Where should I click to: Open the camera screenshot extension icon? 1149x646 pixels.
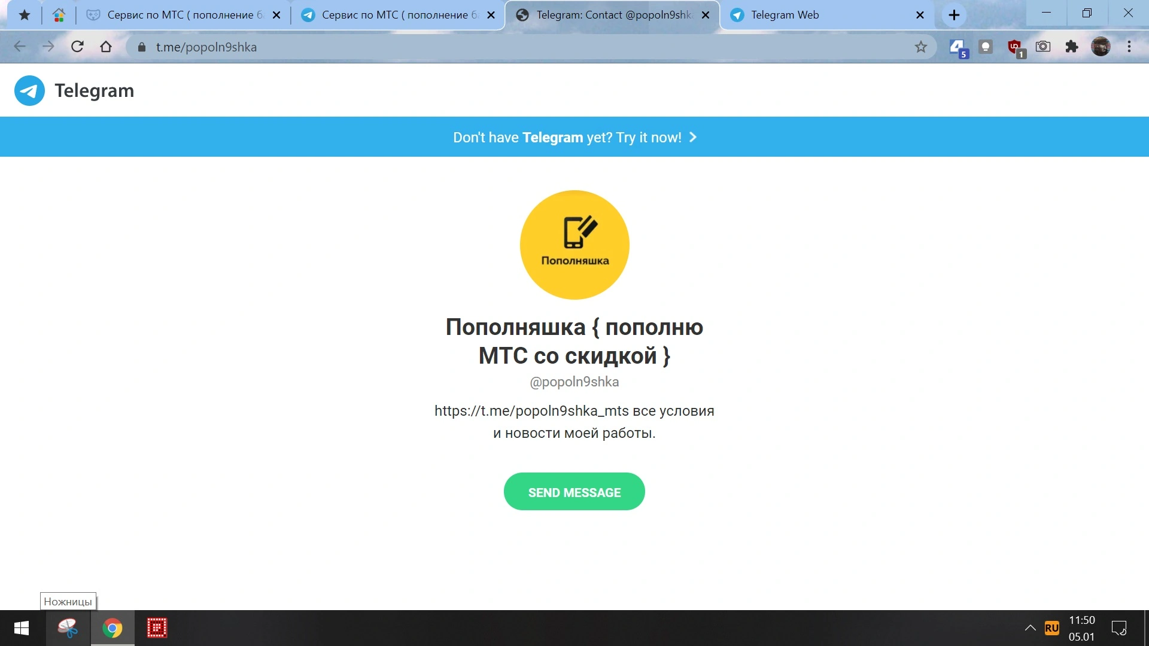tap(1043, 47)
